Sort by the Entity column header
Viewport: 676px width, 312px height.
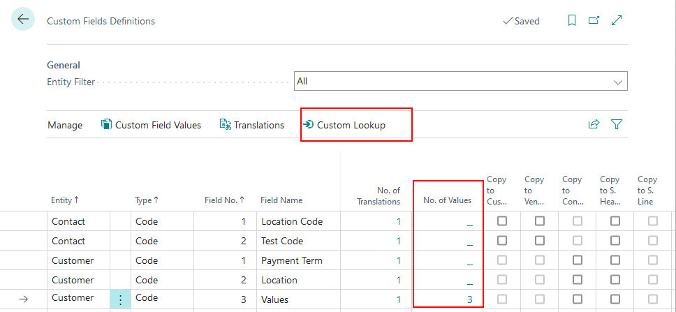[x=64, y=200]
